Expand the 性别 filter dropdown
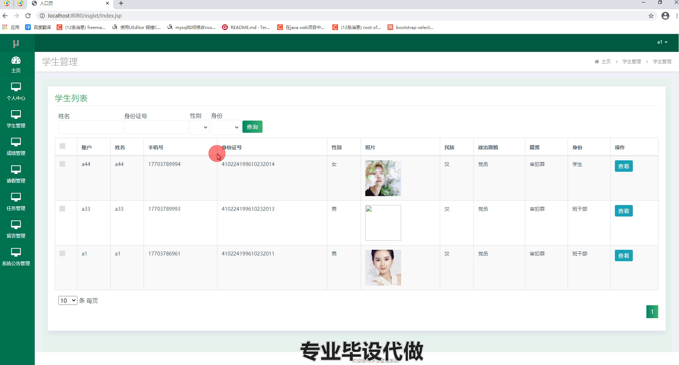 pos(199,127)
